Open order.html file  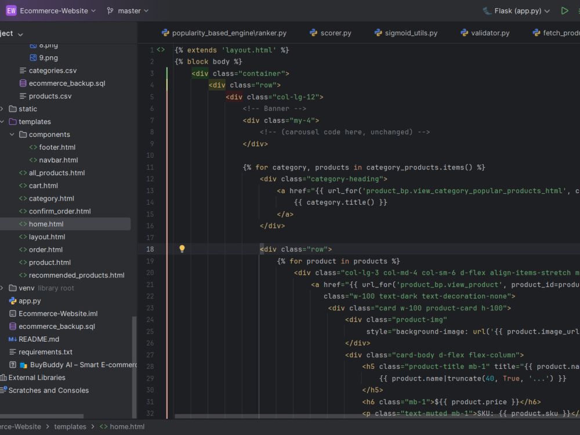pos(46,249)
